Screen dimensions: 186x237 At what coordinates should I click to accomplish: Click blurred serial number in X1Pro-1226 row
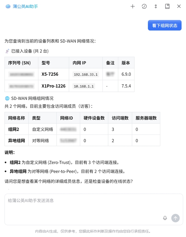21,86
